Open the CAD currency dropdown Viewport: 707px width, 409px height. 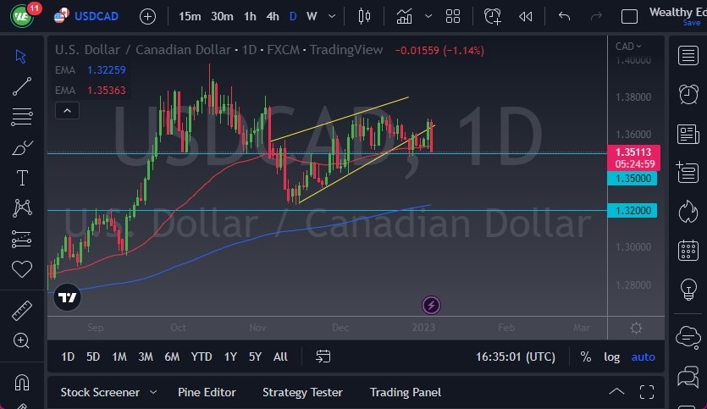coord(628,47)
